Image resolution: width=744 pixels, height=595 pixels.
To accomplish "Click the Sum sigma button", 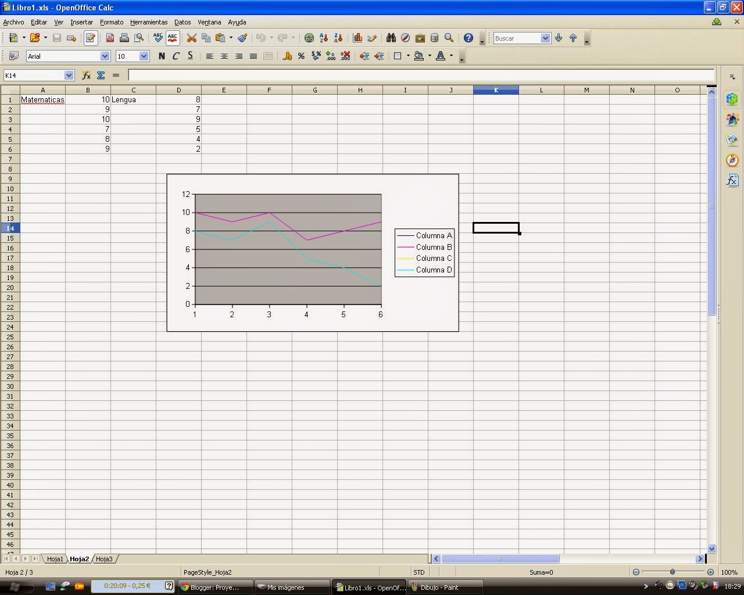I will (x=101, y=75).
